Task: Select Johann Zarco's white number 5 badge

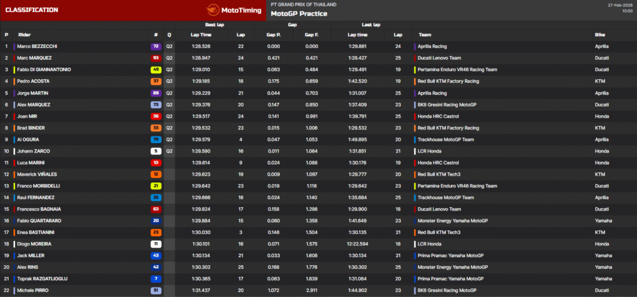Action: (156, 151)
